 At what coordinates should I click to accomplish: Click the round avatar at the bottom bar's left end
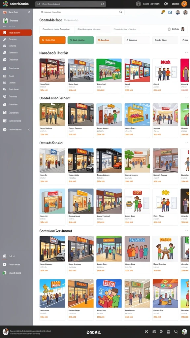(6, 332)
